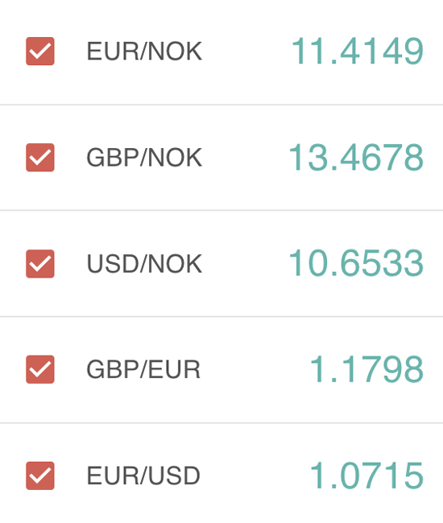The height and width of the screenshot is (523, 443).
Task: Click the EUR/NOK pair label
Action: (144, 51)
